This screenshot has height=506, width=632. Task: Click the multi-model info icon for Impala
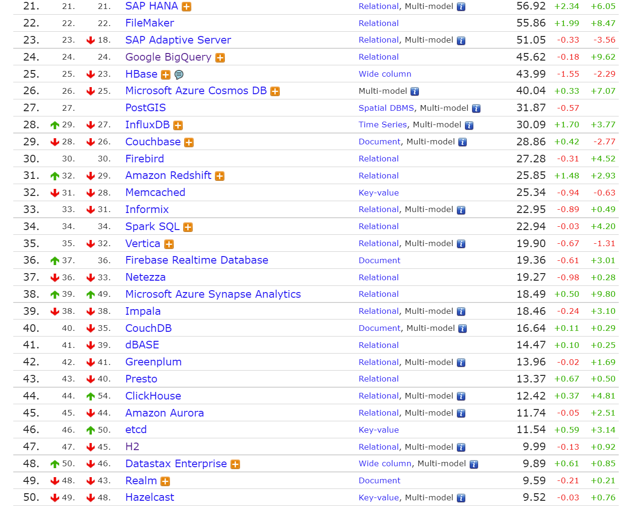pyautogui.click(x=461, y=311)
